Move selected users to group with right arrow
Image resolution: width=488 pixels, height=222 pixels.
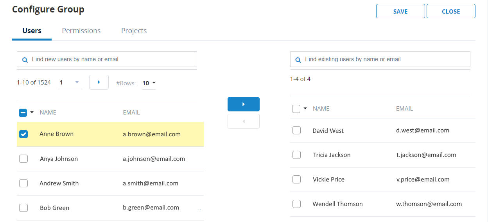pyautogui.click(x=243, y=104)
